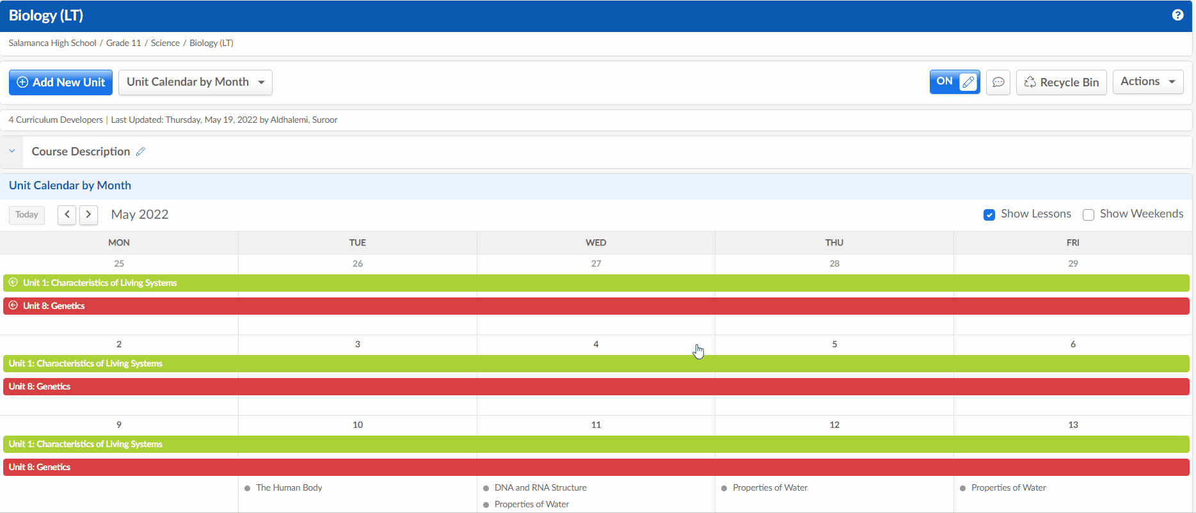Toggle the ON edit mode switch
The height and width of the screenshot is (513, 1196).
[x=954, y=82]
